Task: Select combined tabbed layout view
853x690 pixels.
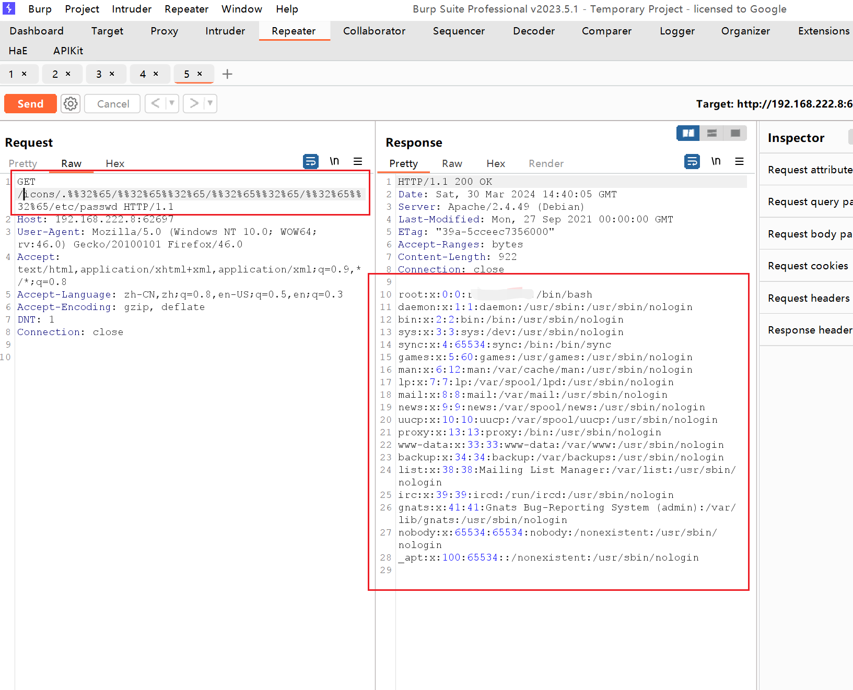Action: coord(735,133)
